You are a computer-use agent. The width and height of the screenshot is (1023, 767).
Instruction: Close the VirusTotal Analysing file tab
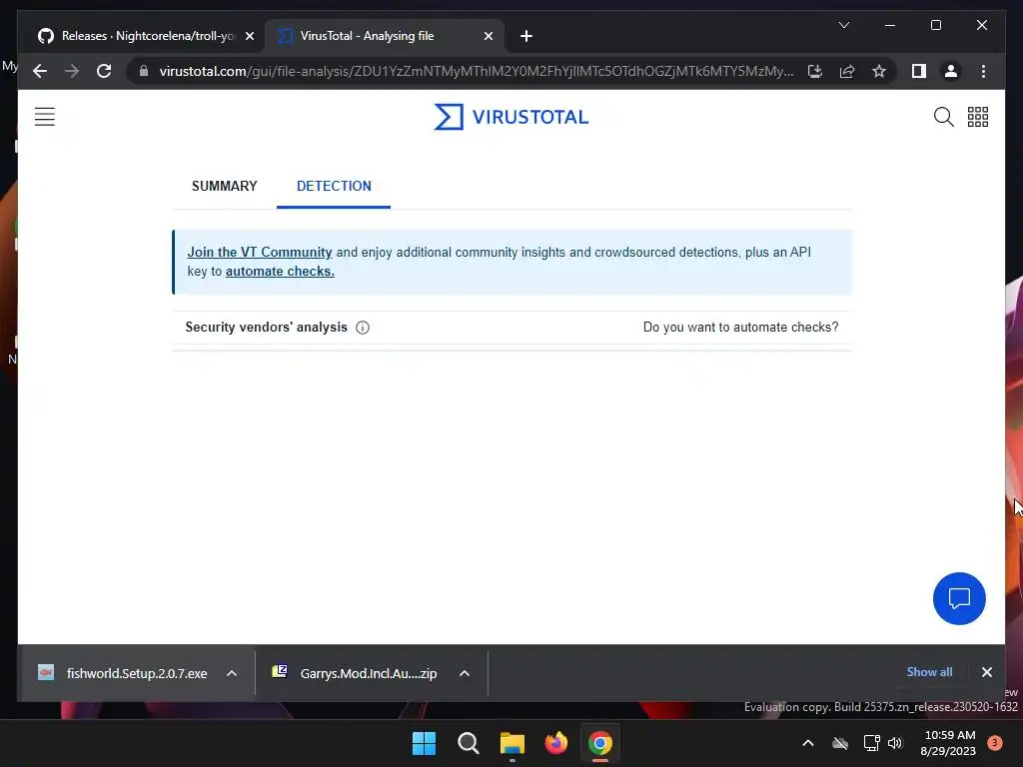coord(488,36)
